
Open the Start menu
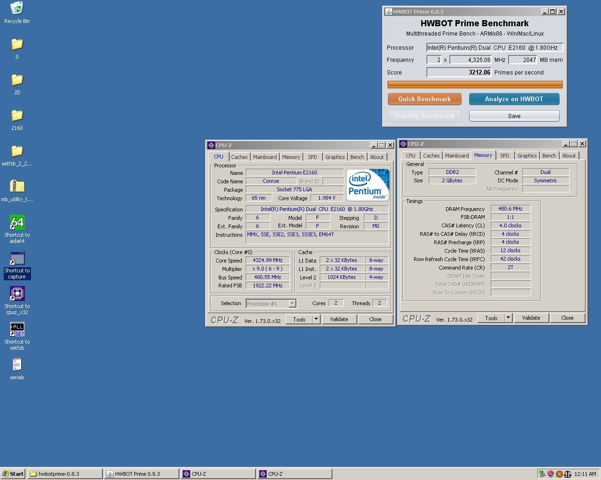click(13, 474)
